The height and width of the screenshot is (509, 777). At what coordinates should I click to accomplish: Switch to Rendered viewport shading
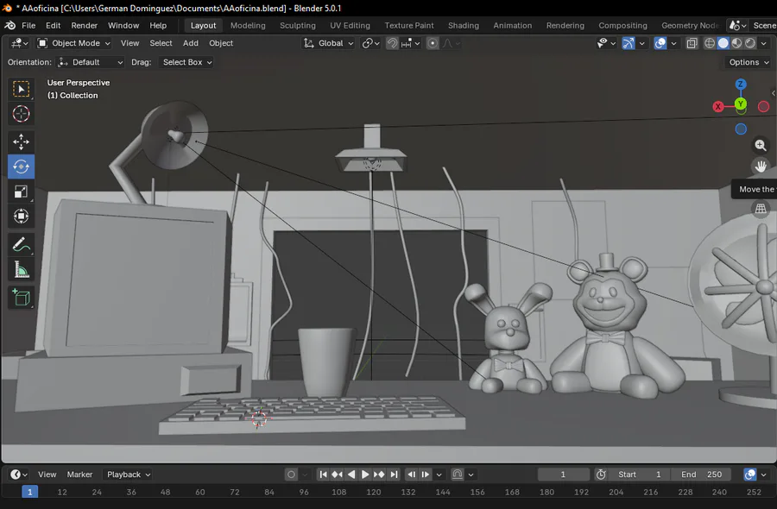(x=750, y=43)
